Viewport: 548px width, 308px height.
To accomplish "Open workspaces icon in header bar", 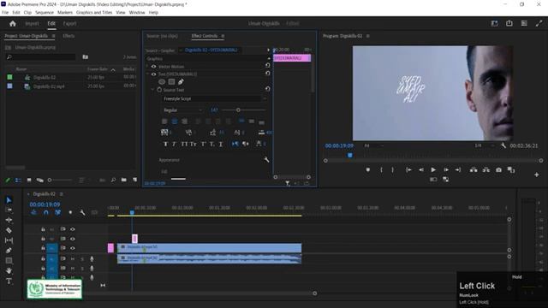I will pyautogui.click(x=494, y=23).
